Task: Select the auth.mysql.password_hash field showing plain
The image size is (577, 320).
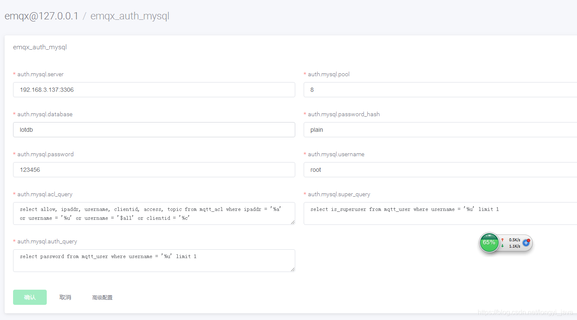Action: (440, 130)
